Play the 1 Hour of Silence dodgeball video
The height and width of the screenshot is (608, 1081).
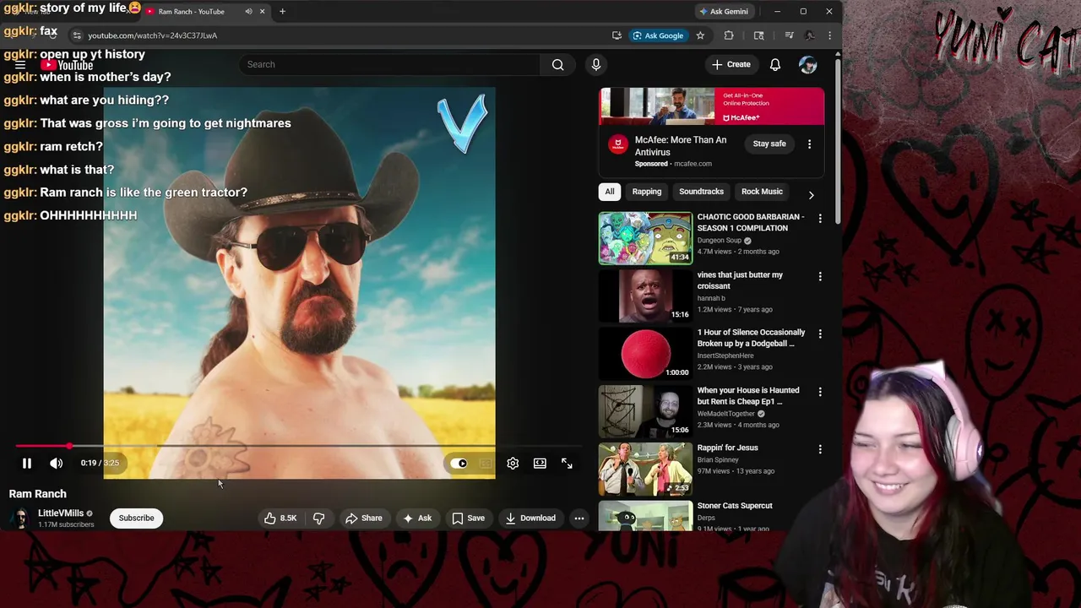pos(645,353)
